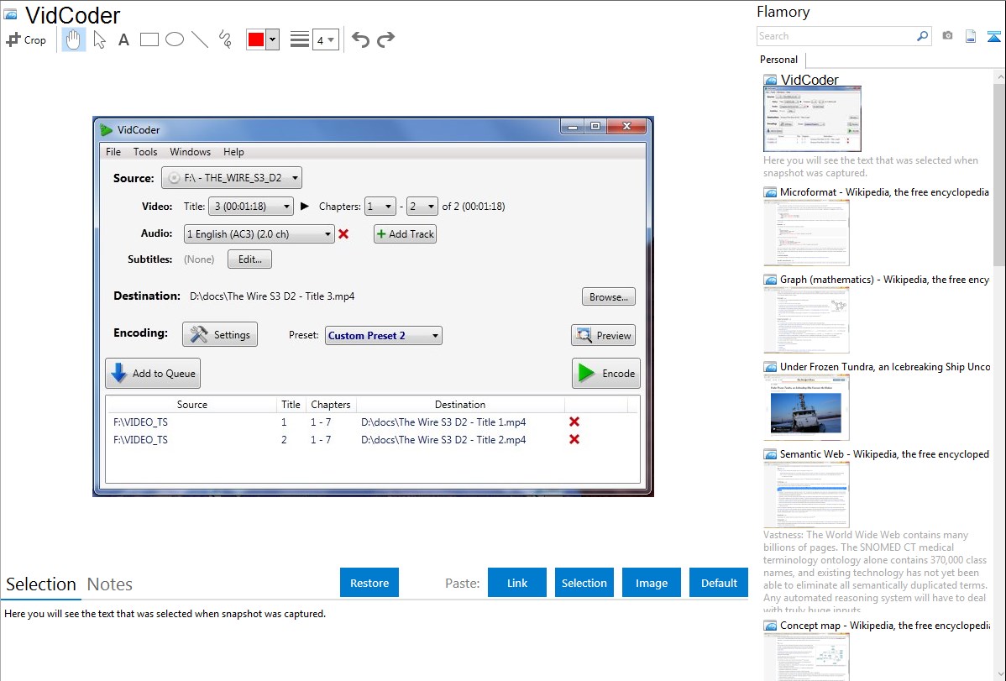Click the Source column header
Screen dimensions: 1006x681
(191, 405)
